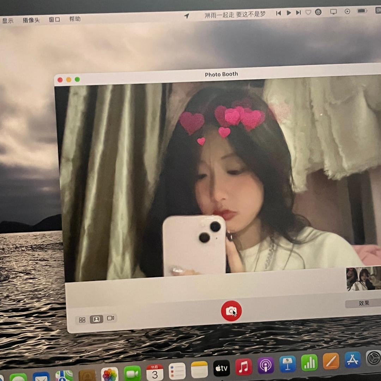Skip to previous track in menu bar

(278, 13)
